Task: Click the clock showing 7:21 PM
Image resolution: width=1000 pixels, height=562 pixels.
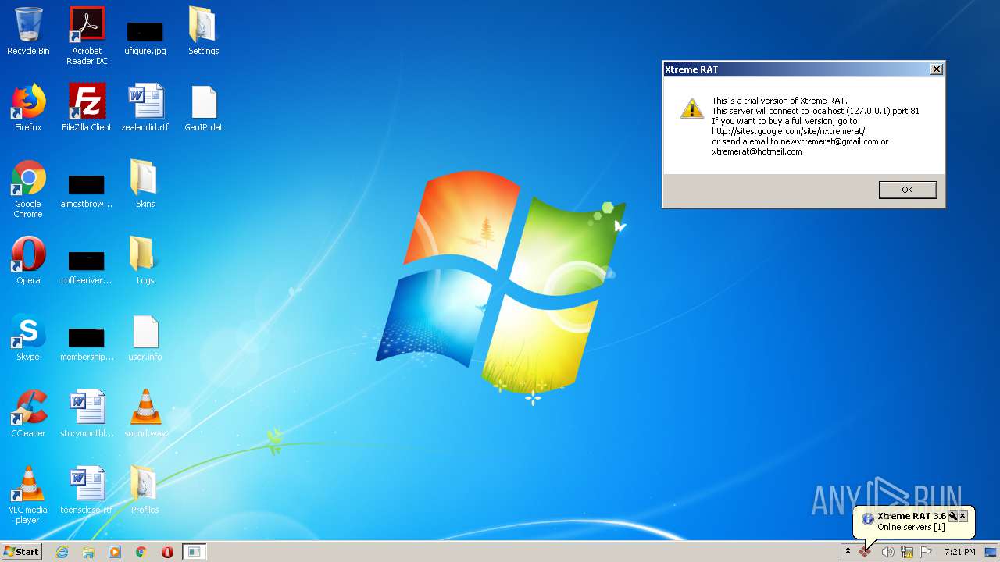Action: 959,552
